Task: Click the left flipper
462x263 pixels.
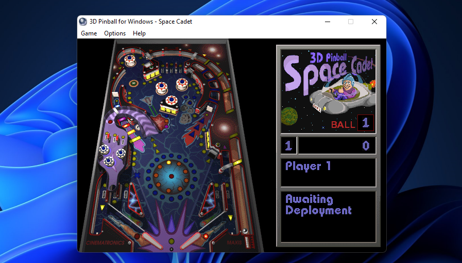Action: click(152, 240)
